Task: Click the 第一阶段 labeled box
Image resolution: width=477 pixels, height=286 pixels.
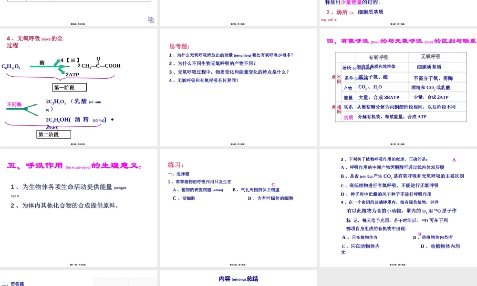Action: coord(70,87)
